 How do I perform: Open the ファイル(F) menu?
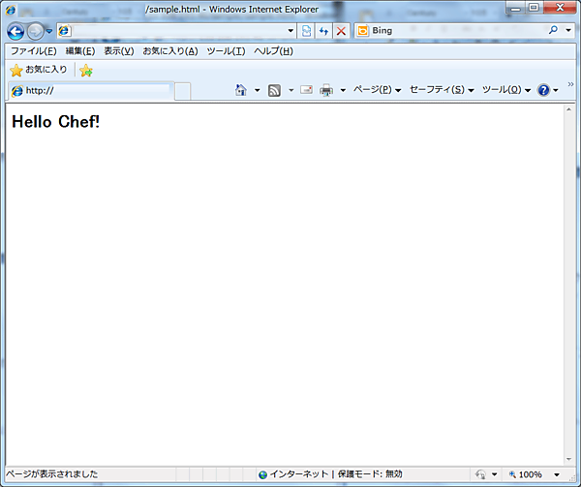33,51
